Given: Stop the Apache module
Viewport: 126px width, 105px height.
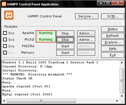Looking at the screenshot, I should click(65, 33).
